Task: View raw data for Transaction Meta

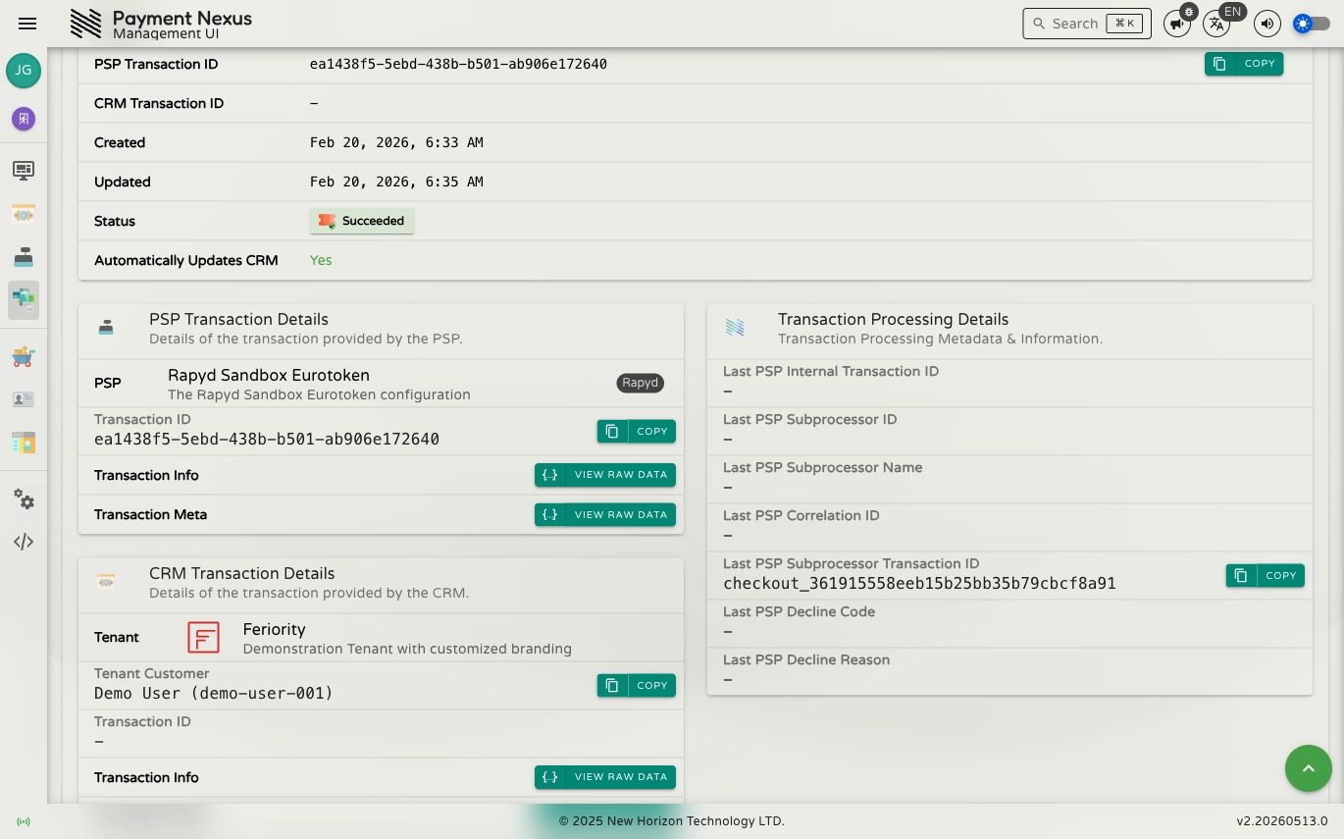Action: (x=605, y=514)
